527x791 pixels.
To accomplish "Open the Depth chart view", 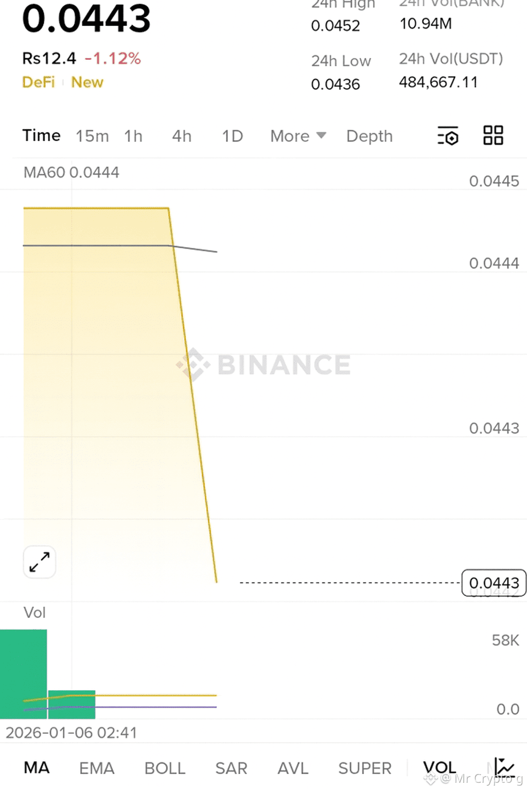I will (369, 136).
